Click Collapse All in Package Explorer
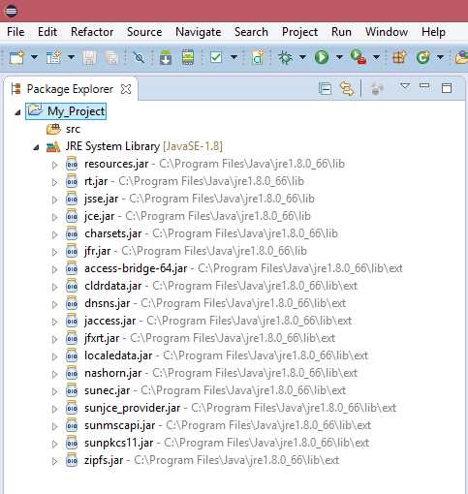 (325, 88)
